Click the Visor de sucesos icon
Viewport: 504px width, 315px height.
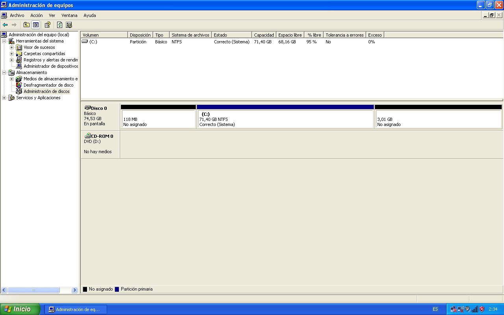click(19, 47)
